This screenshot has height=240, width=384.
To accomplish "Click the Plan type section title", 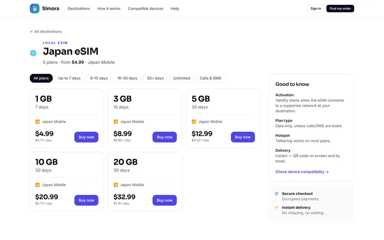I will tap(284, 120).
